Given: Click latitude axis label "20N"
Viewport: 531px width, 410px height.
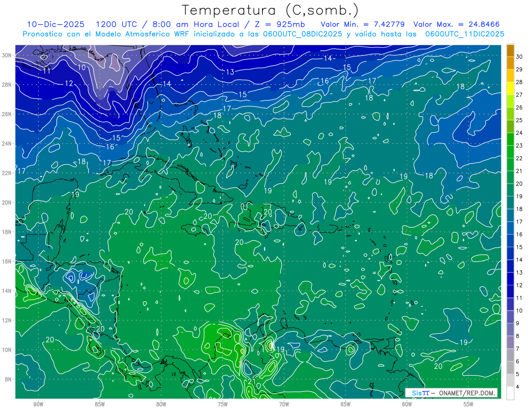Looking at the screenshot, I should [8, 203].
